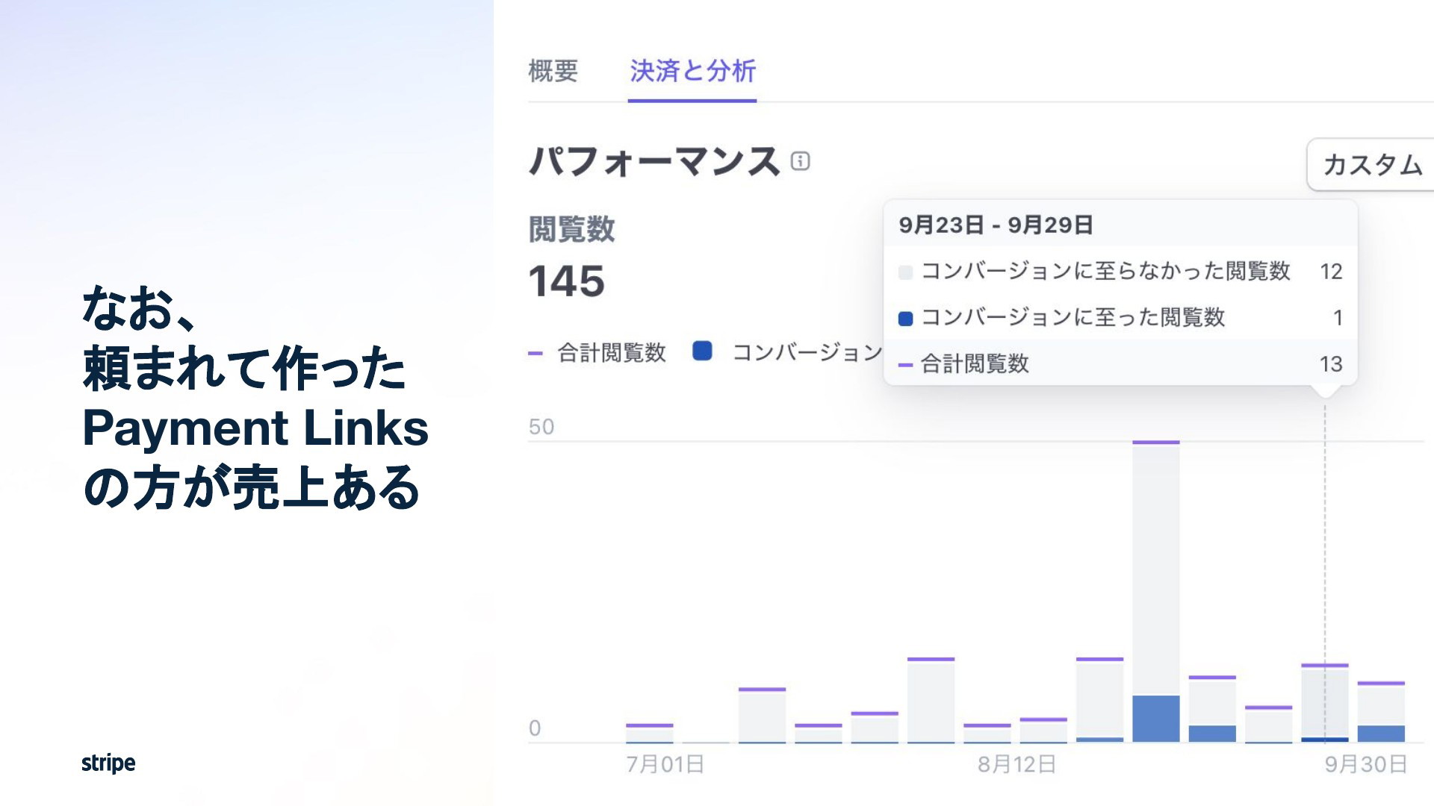Viewport: 1434px width, 806px height.
Task: Click the 9月23日 - 9月29日 tooltip header
Action: pos(996,225)
